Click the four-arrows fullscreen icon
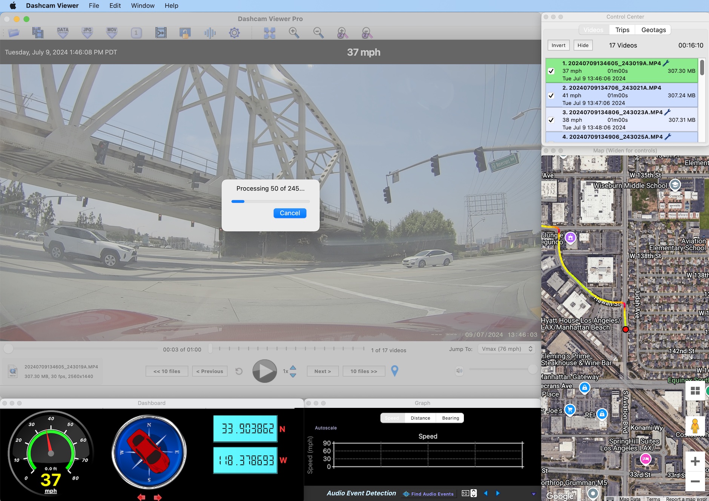 click(x=269, y=33)
